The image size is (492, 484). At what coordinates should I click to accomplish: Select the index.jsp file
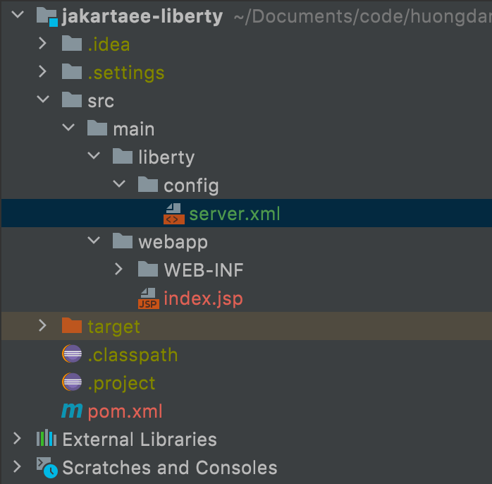coord(203,298)
